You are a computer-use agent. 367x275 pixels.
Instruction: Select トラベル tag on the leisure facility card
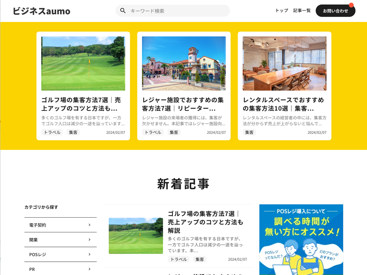tap(153, 132)
